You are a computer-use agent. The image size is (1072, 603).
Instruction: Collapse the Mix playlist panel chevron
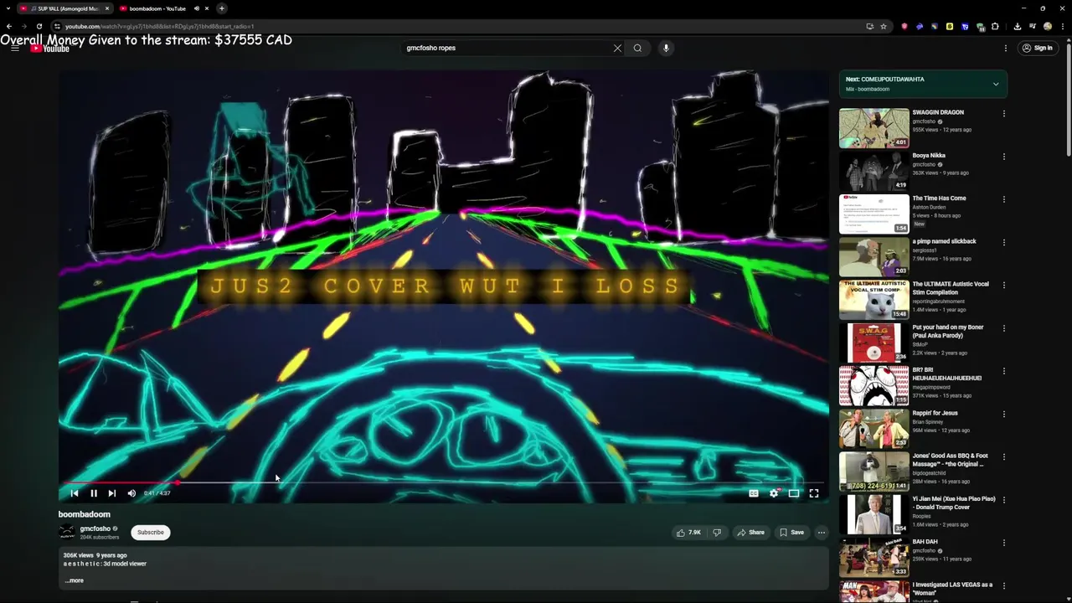click(996, 84)
